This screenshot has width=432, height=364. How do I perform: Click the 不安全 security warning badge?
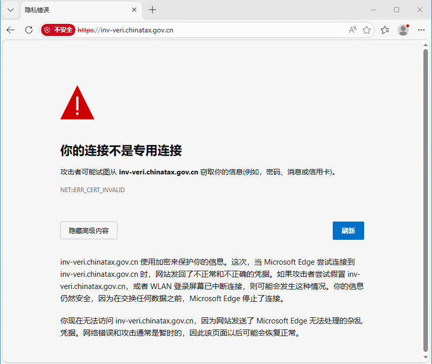59,30
